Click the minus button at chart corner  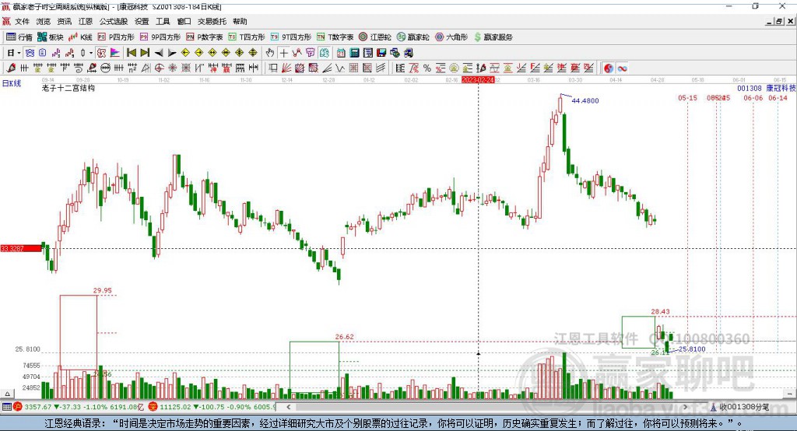[x=789, y=394]
